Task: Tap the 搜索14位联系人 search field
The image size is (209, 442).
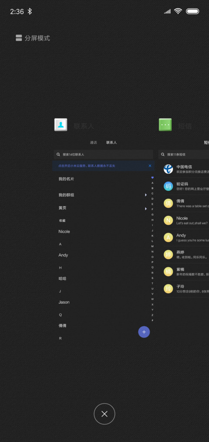Action: 103,154
